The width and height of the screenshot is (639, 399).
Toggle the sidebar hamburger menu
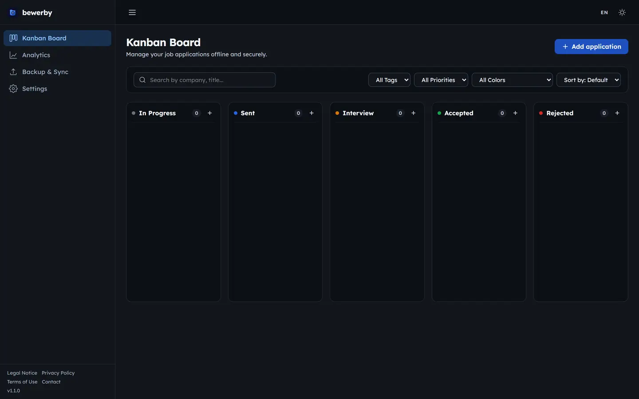132,12
